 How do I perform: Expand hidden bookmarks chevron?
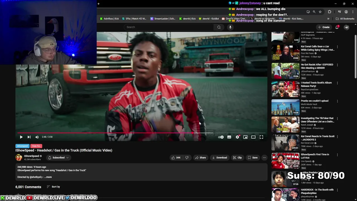[328, 19]
